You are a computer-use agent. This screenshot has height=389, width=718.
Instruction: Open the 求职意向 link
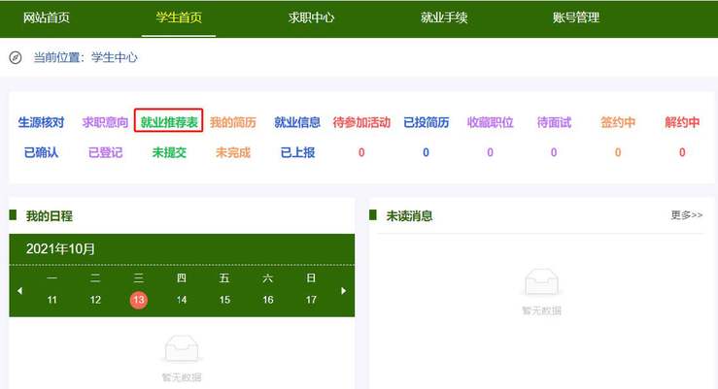105,122
